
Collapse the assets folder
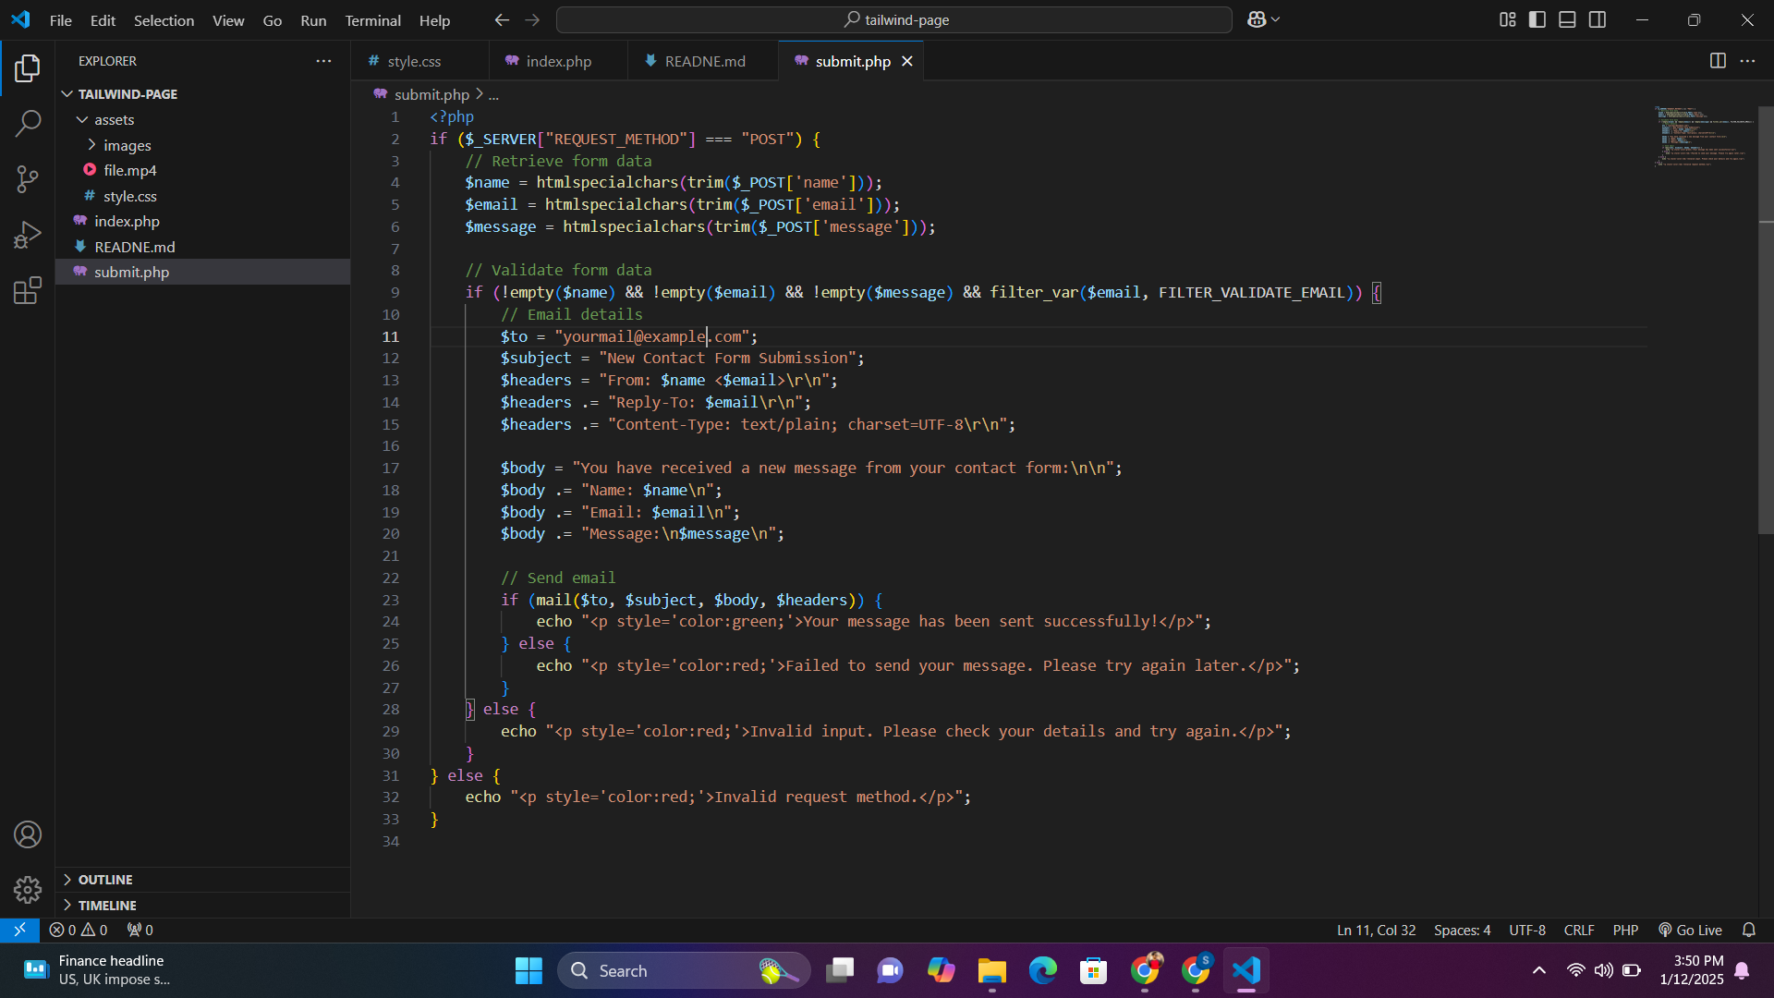202,119
